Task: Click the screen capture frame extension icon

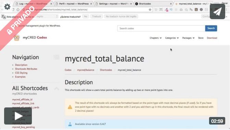Action: click(161, 10)
